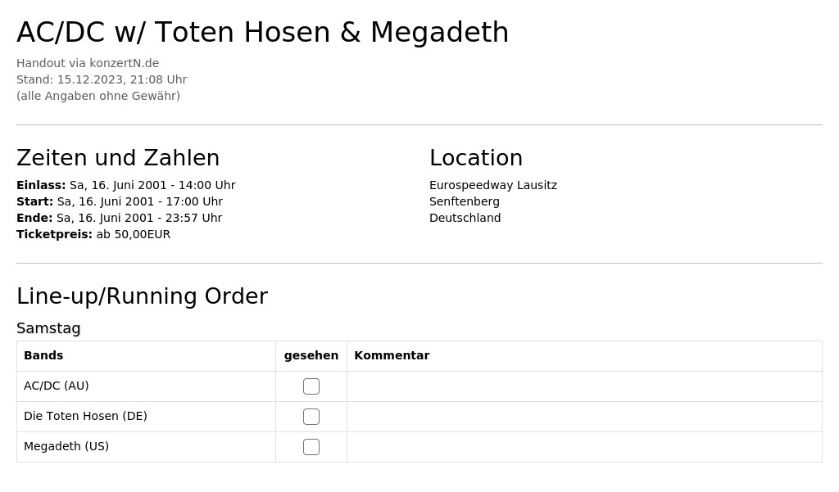This screenshot has height=492, width=839.
Task: Click the Handout via konzertN.de text
Action: tap(88, 63)
